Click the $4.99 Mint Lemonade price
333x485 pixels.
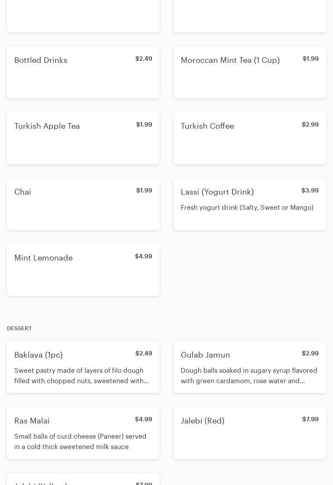click(144, 256)
